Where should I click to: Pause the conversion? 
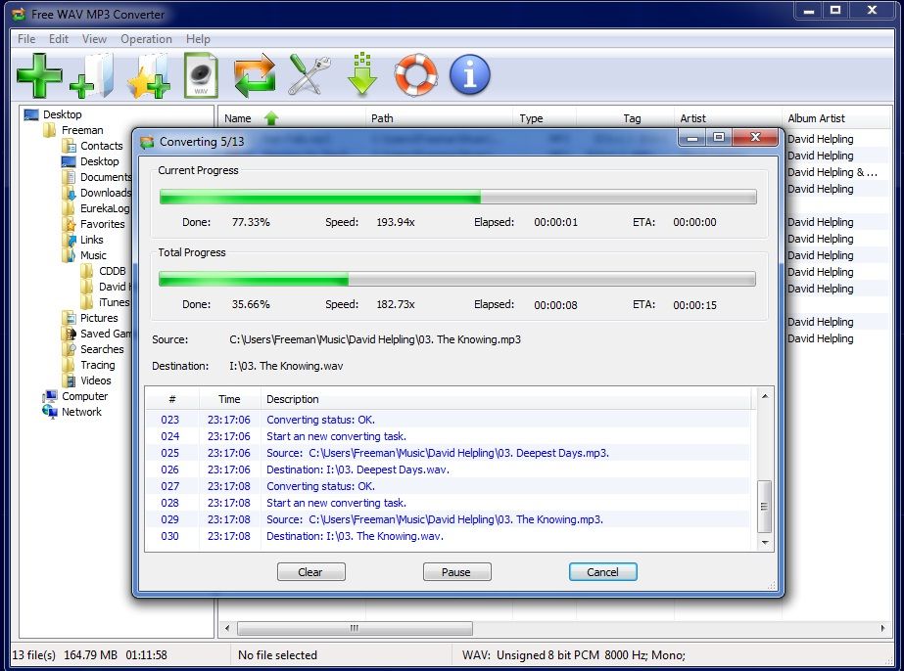click(456, 572)
